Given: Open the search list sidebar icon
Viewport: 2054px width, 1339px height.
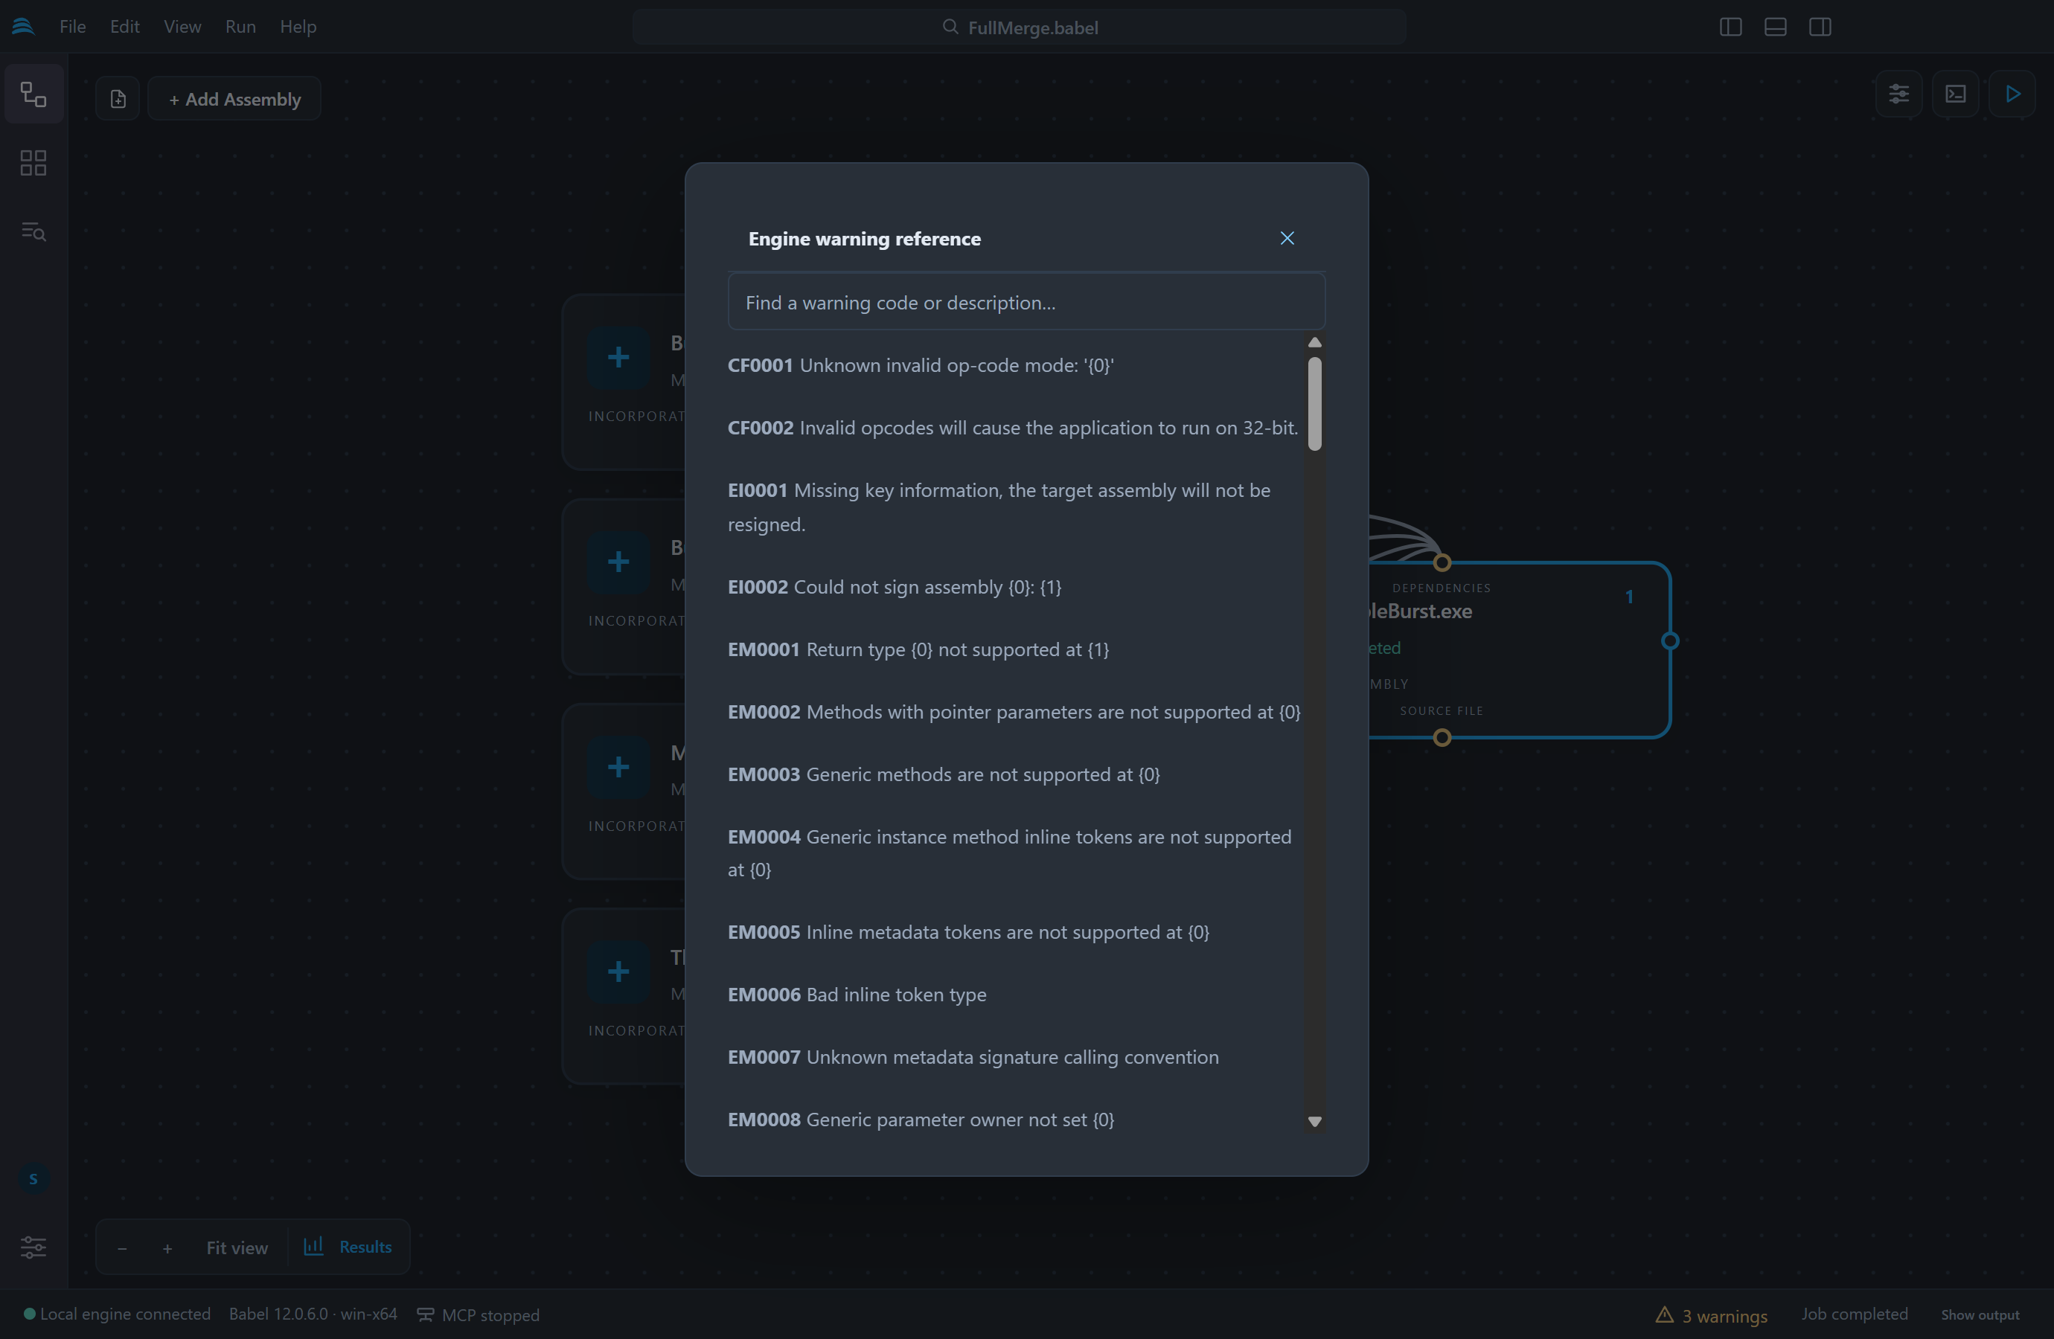Looking at the screenshot, I should (33, 231).
